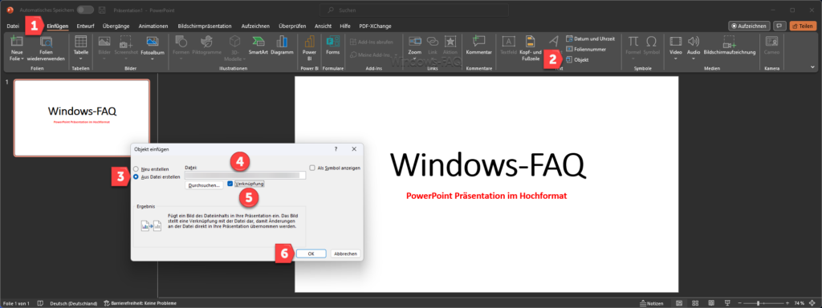Toggle the Notizen pane
Image resolution: width=822 pixels, height=308 pixels.
coord(652,303)
